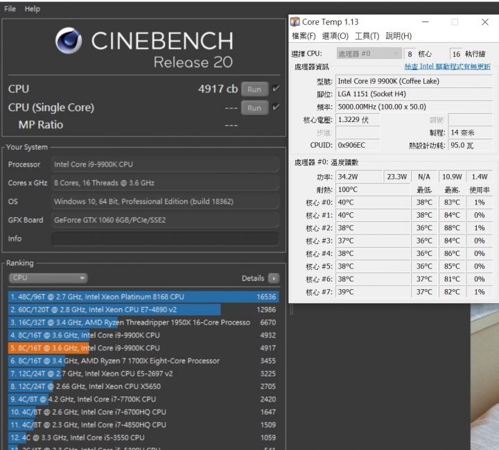The height and width of the screenshot is (450, 499).
Task: Click the panel resize grip below Core Temp
Action: (291, 309)
